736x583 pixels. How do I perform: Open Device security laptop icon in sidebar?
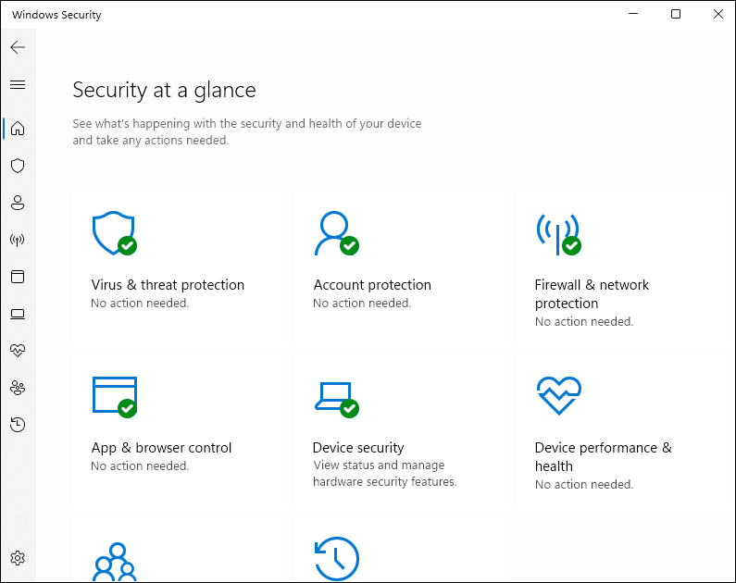pyautogui.click(x=18, y=314)
